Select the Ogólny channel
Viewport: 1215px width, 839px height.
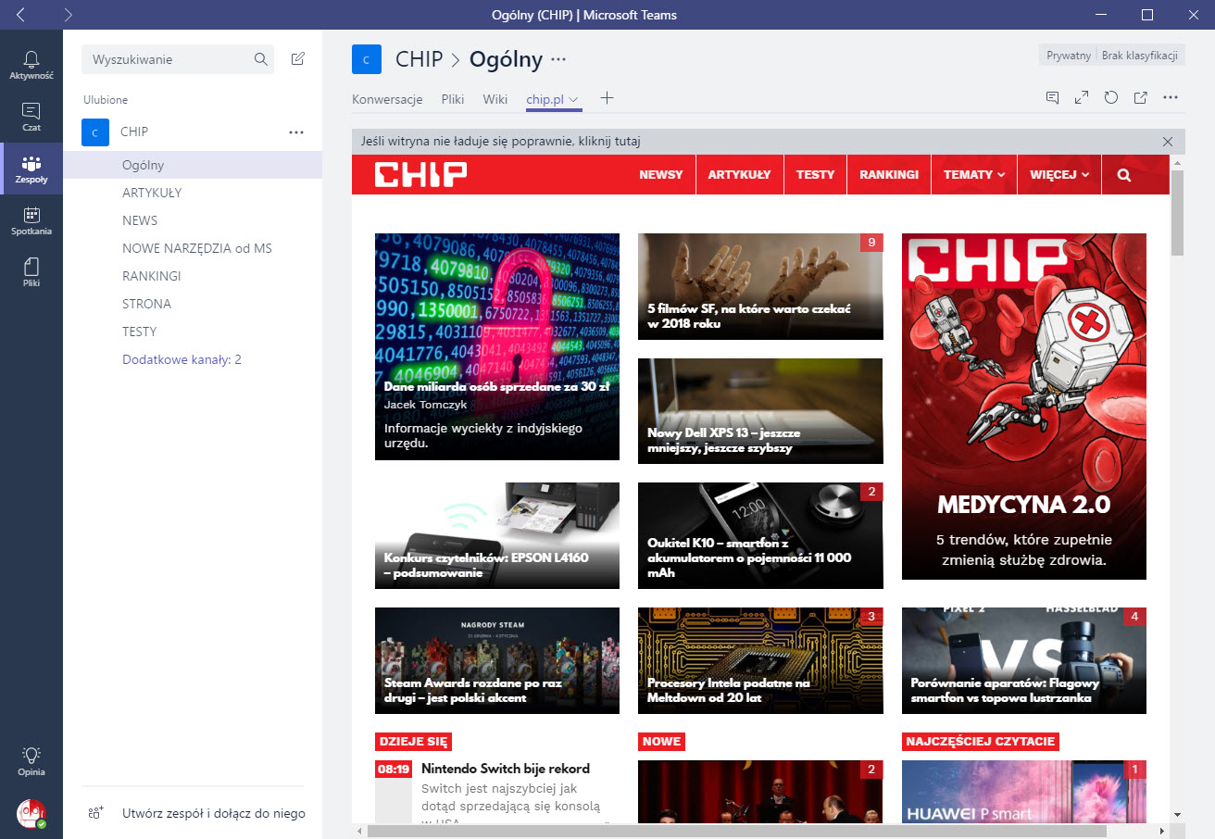point(193,165)
